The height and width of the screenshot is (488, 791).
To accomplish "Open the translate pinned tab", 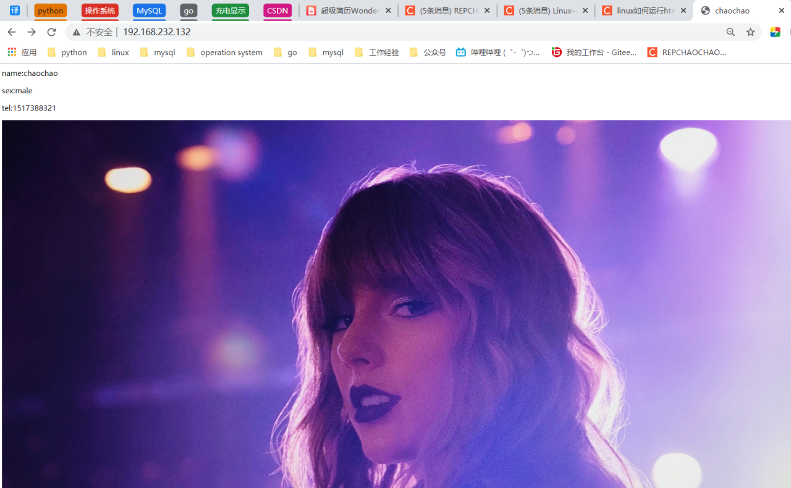I will pos(15,11).
